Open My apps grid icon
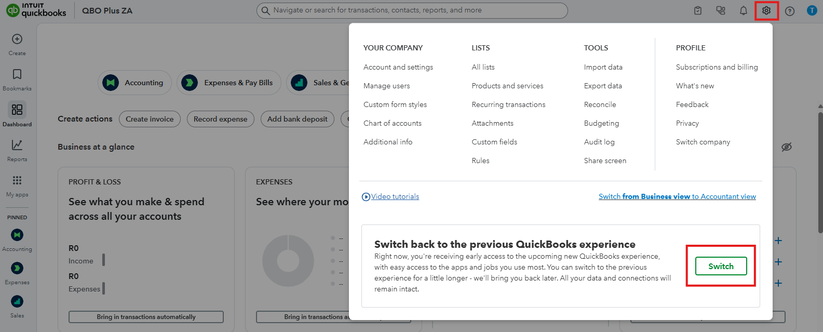 click(x=17, y=181)
